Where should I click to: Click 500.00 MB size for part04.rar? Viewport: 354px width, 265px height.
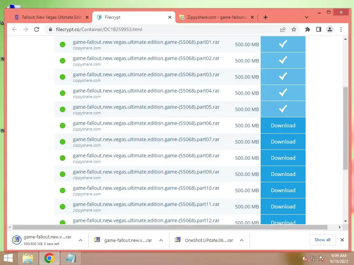tap(247, 93)
